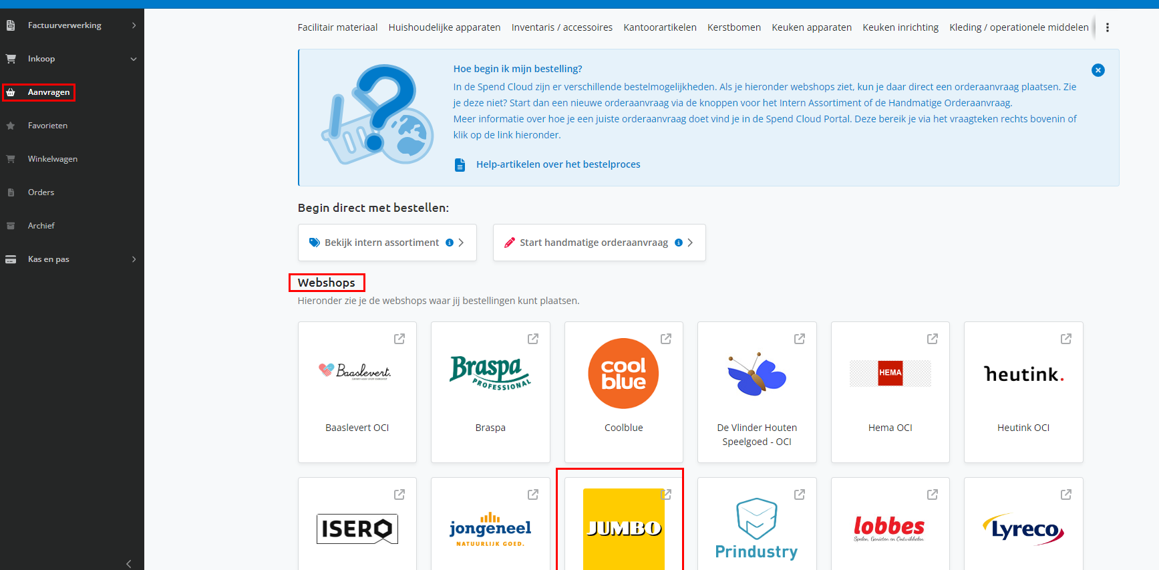Screen dimensions: 1159x570
Task: Click the Winkelwagen cart icon
Action: coord(11,159)
